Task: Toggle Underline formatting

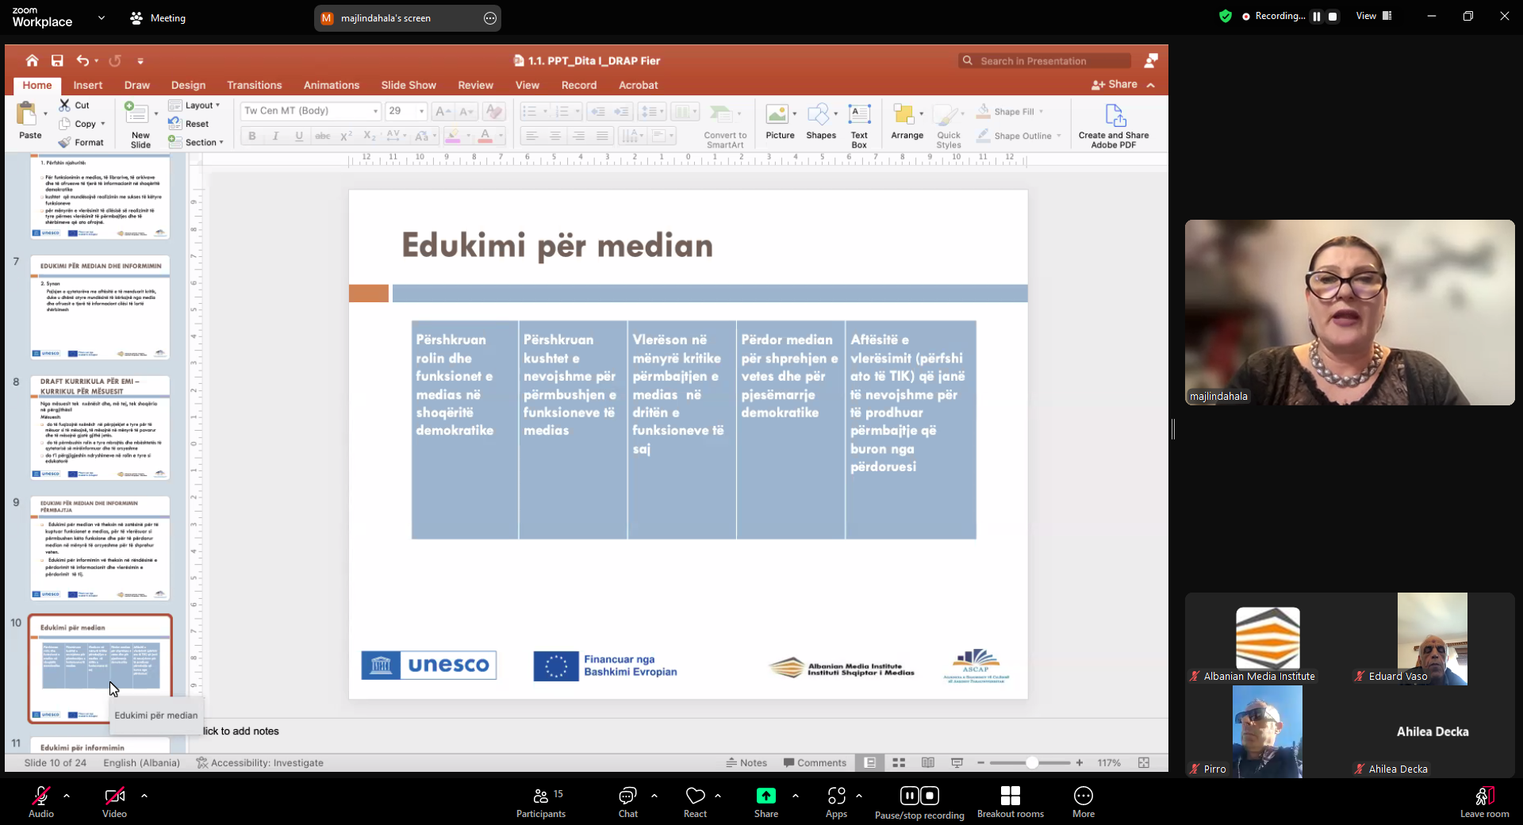Action: pos(299,136)
